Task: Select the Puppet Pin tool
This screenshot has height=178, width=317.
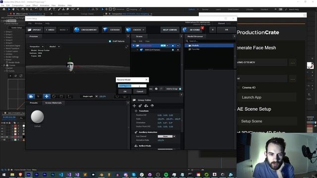Action: click(78, 9)
